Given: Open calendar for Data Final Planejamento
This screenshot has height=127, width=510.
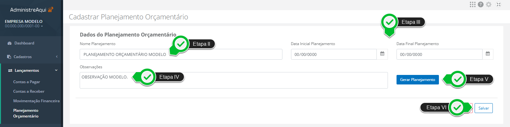Looking at the screenshot, I should coord(488,54).
